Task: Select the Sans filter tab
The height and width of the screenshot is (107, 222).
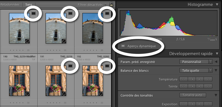Action: click(29, 5)
